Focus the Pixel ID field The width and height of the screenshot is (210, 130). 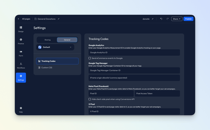pyautogui.click(x=111, y=93)
